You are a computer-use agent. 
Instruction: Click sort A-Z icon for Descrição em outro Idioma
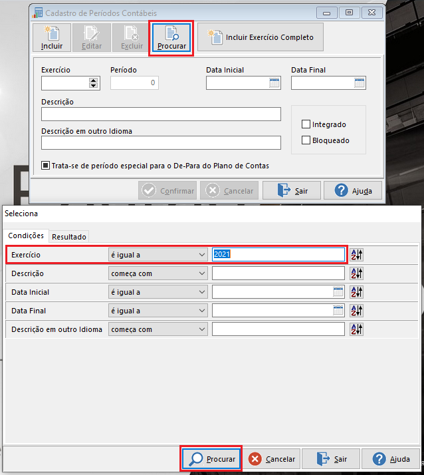(x=356, y=329)
